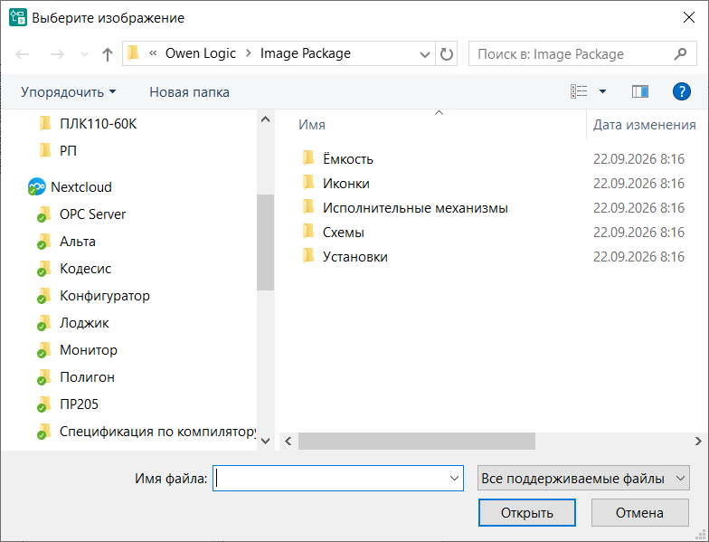Open the Упорядочить menu

click(69, 92)
